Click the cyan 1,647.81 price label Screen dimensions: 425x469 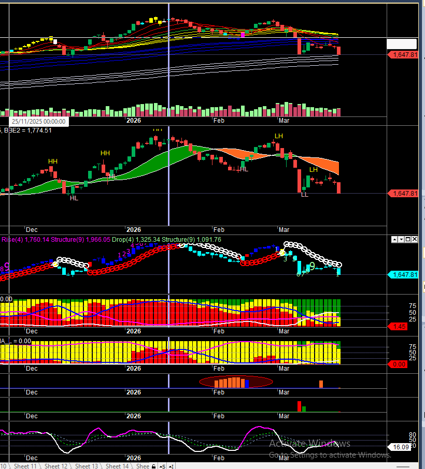click(x=403, y=274)
